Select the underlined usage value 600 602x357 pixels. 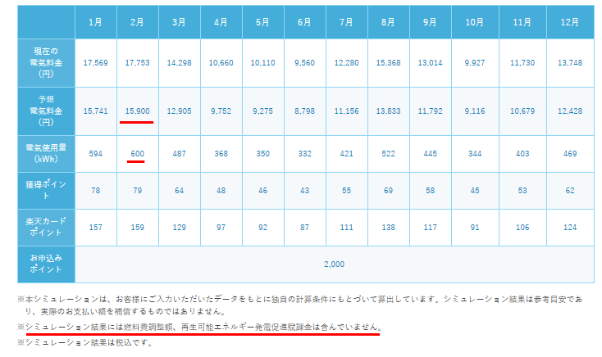tap(138, 154)
